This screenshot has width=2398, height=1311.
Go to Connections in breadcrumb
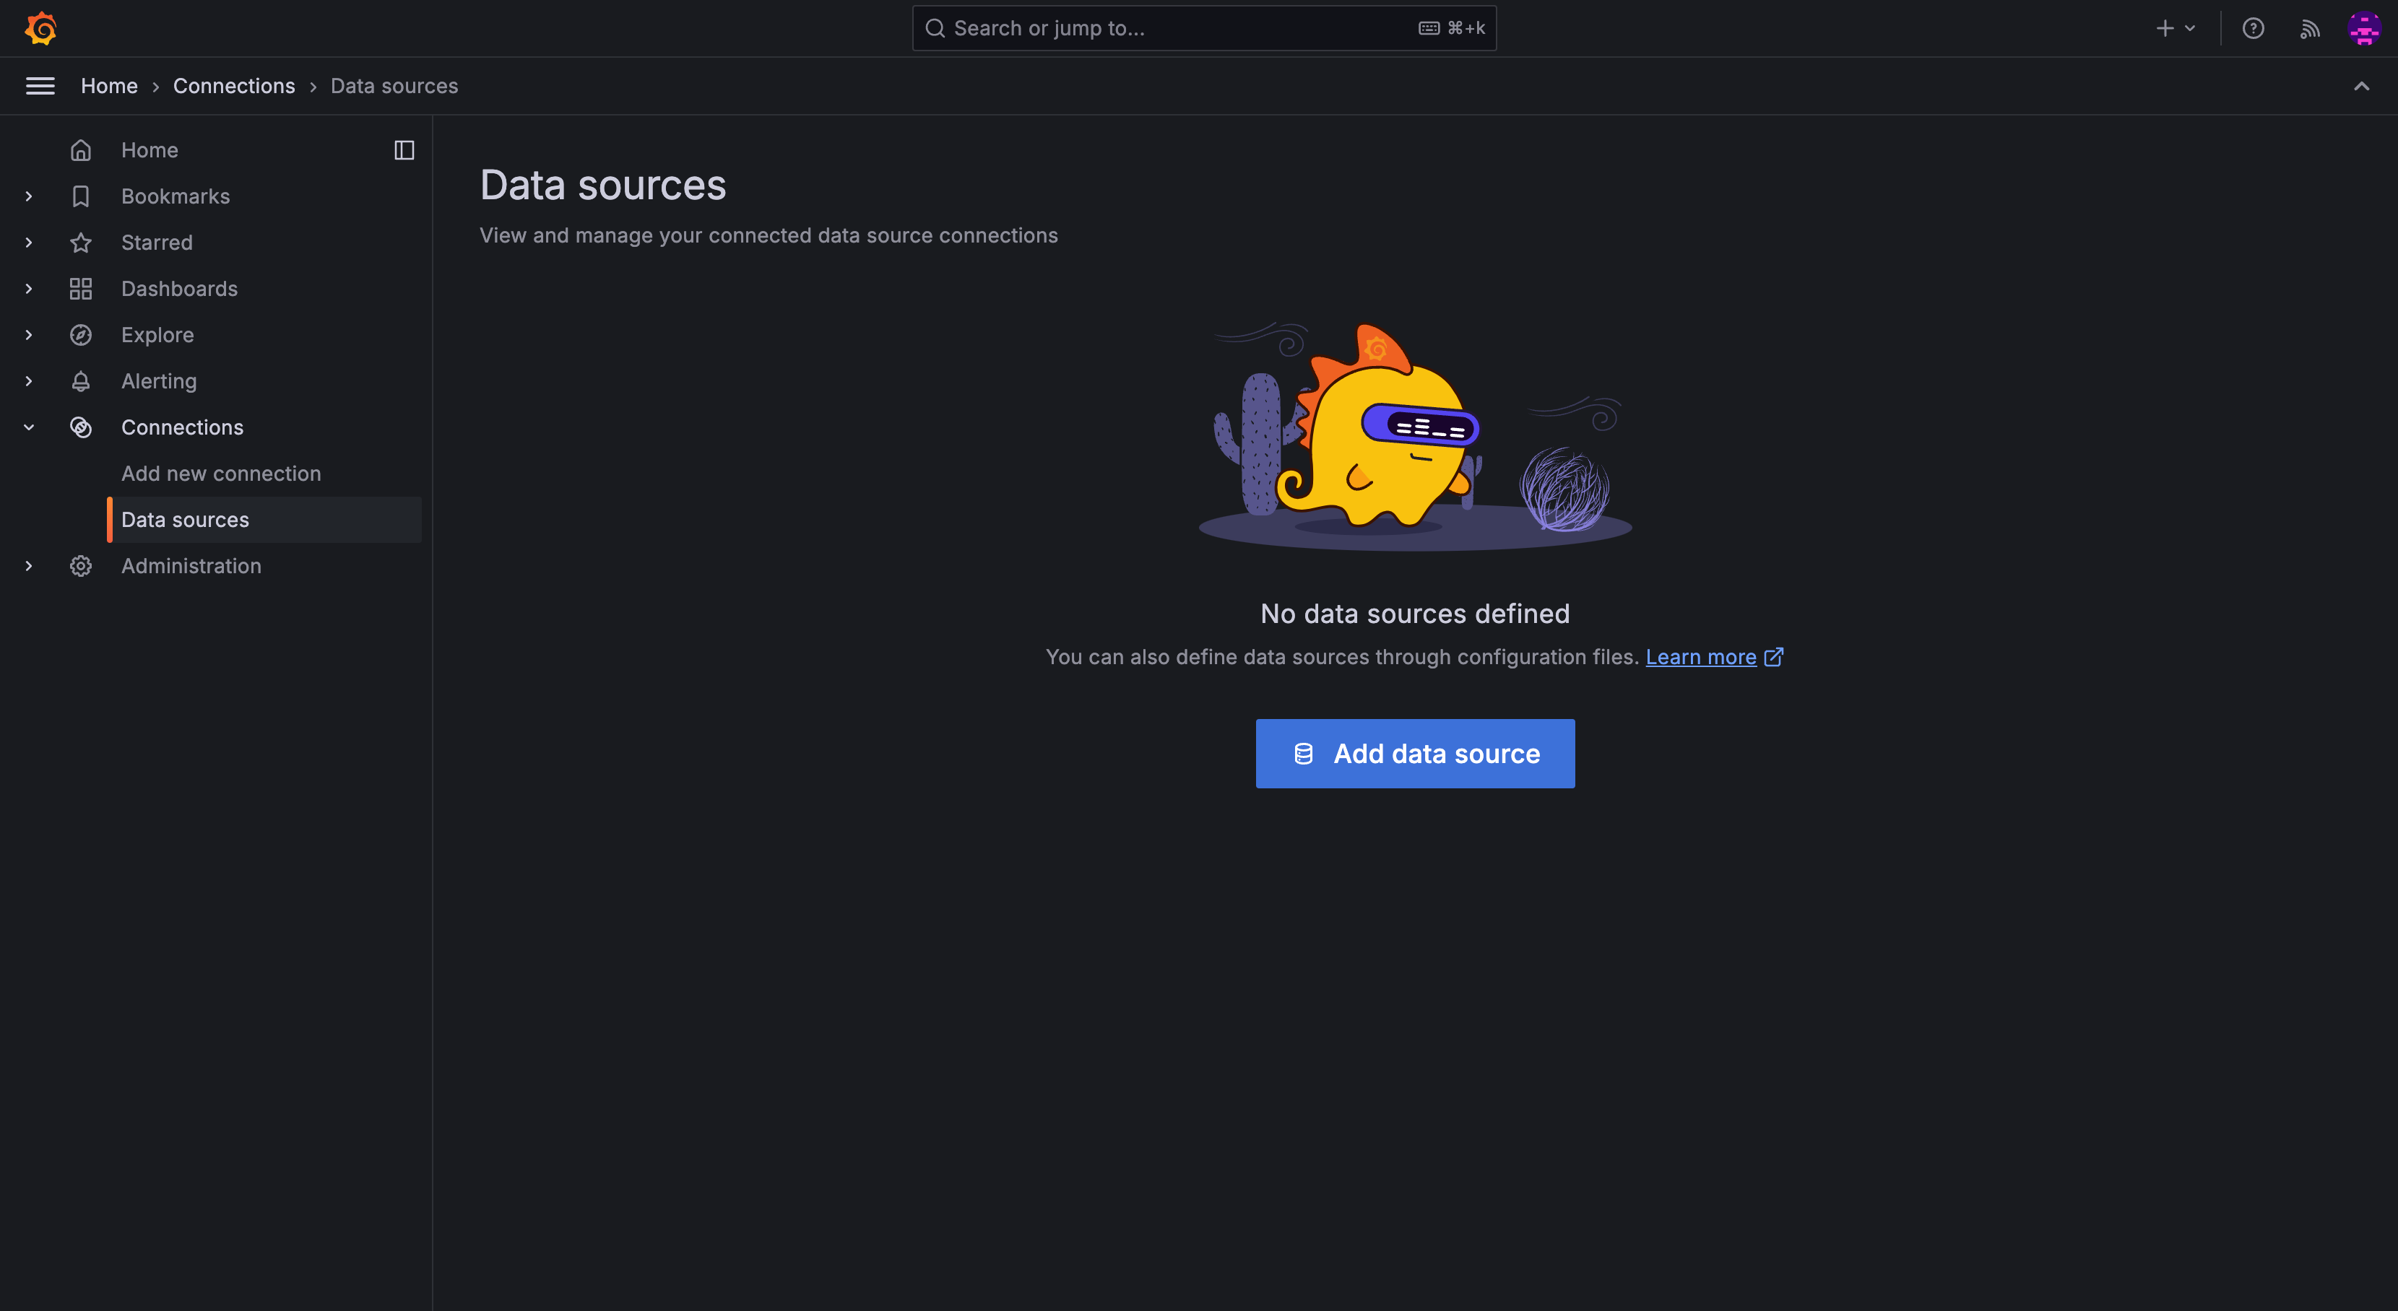[x=233, y=86]
